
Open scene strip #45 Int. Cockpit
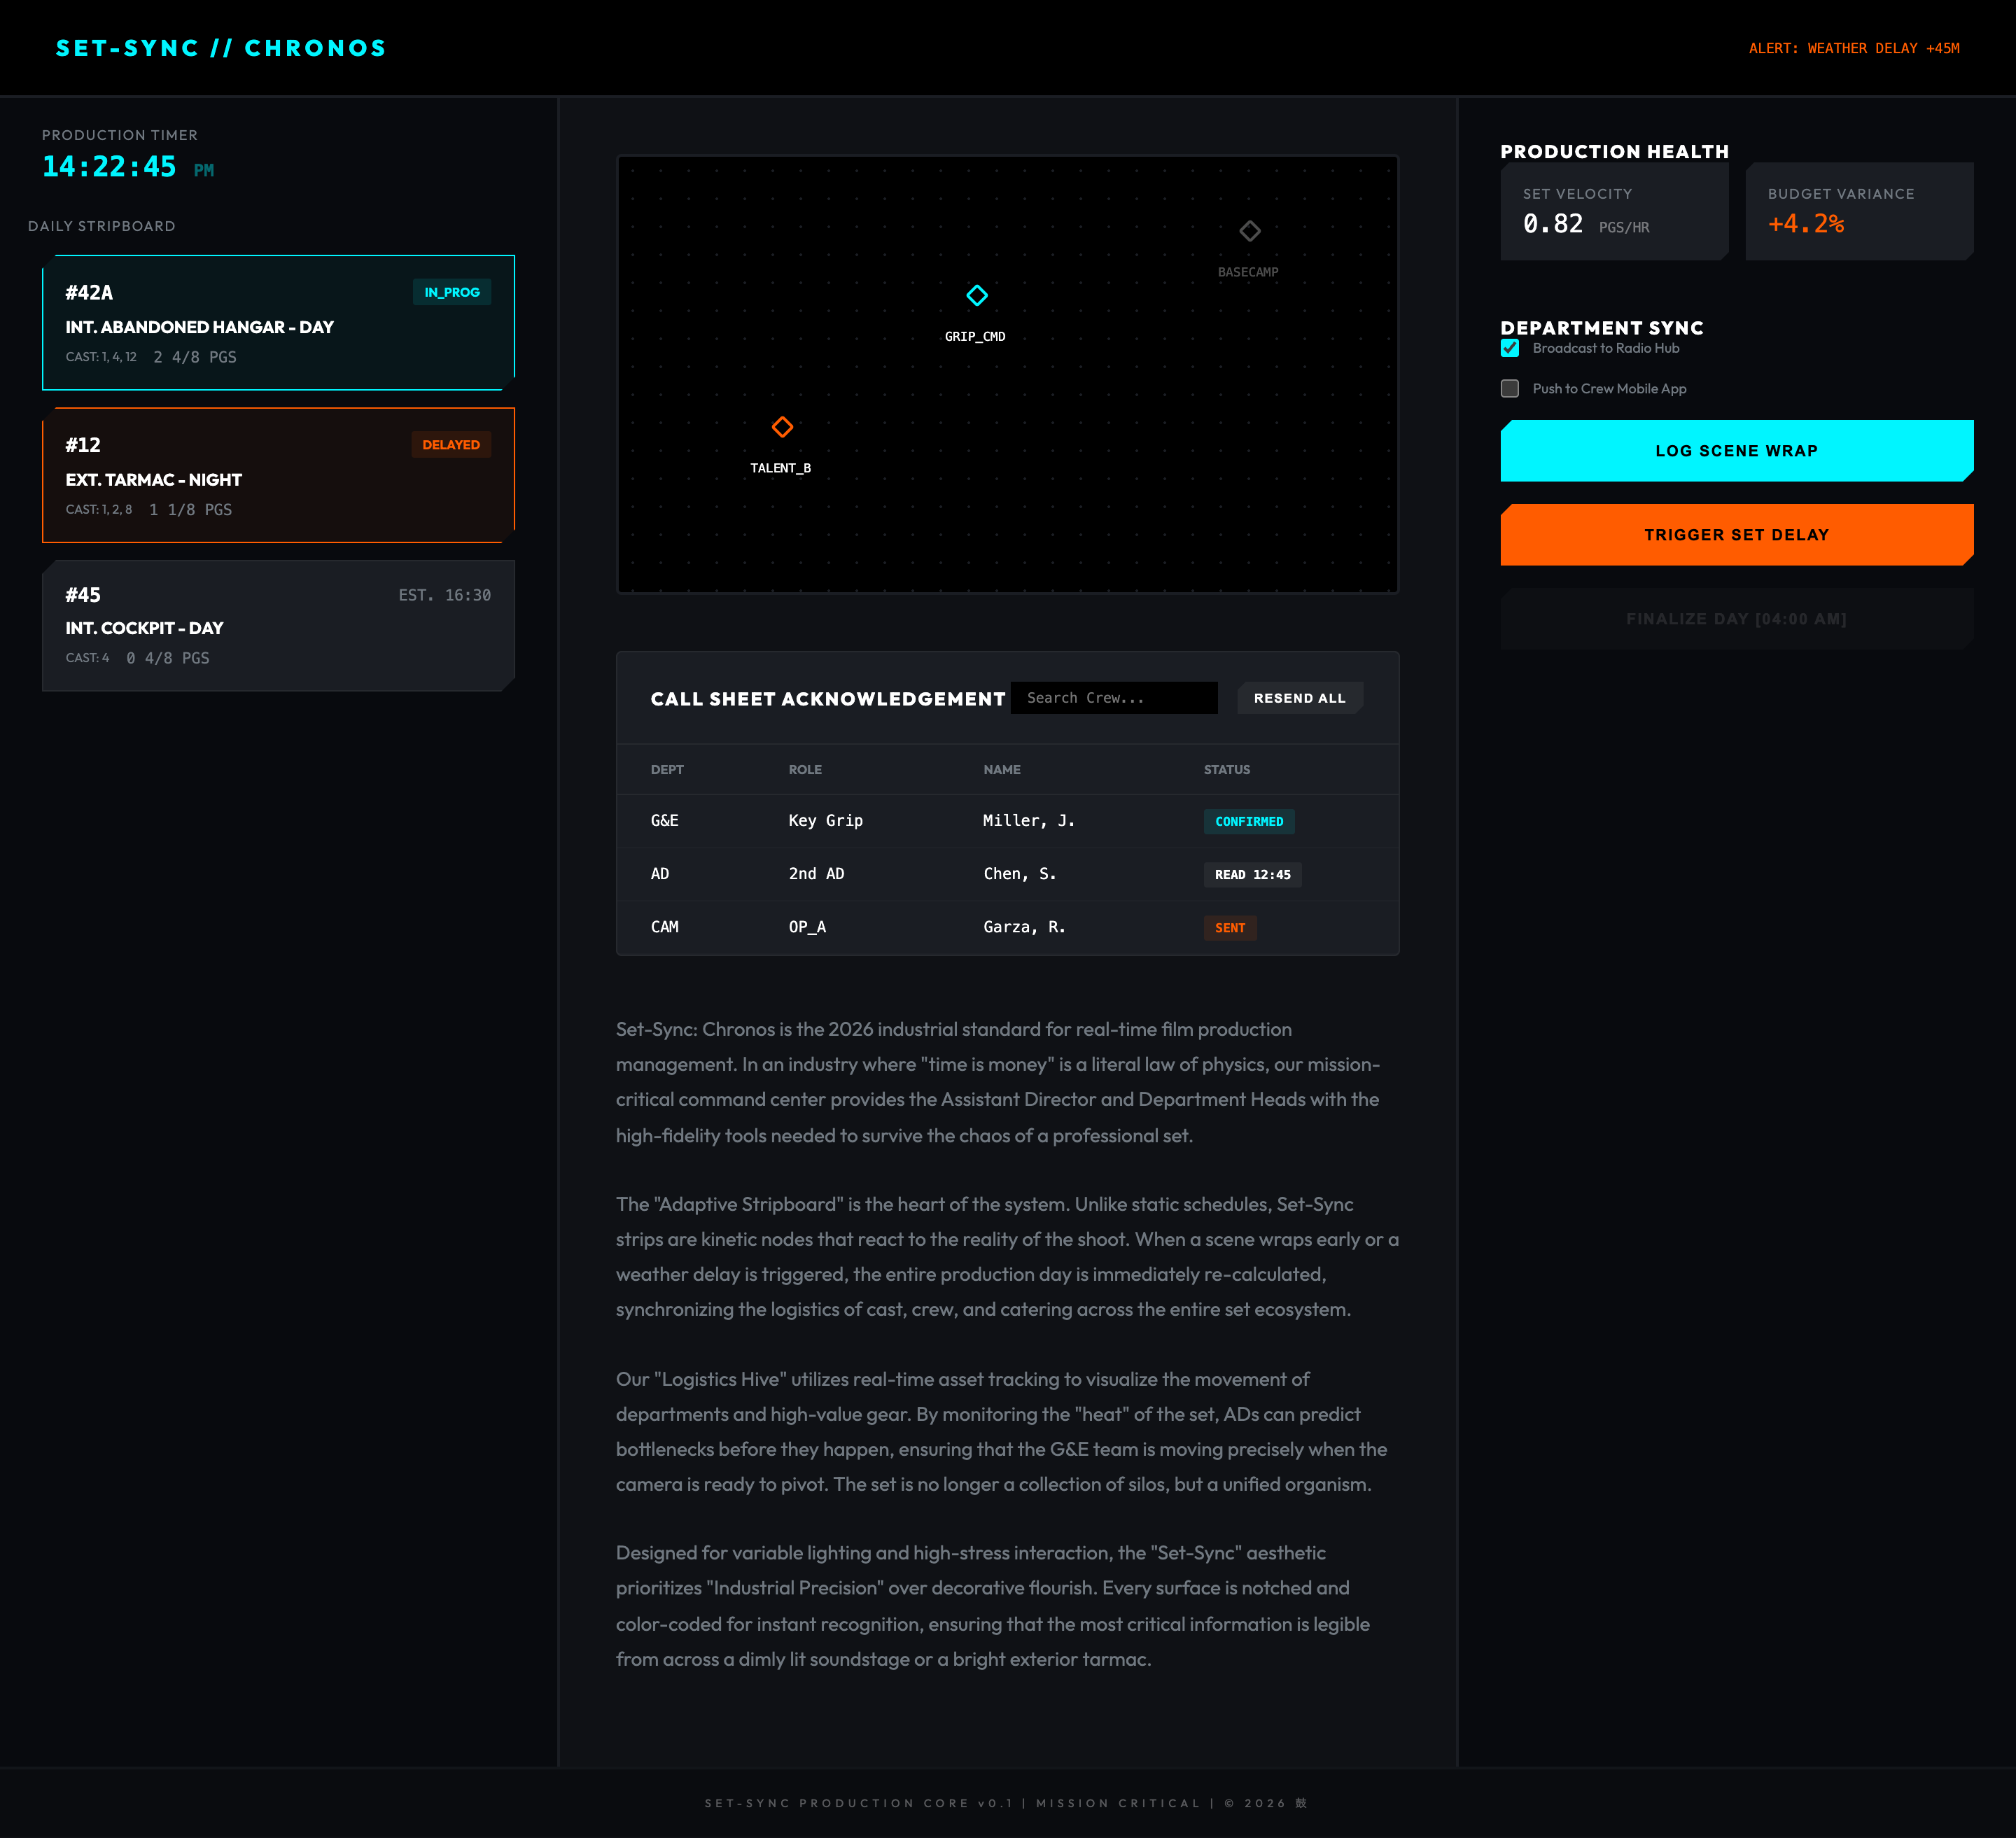[x=278, y=626]
